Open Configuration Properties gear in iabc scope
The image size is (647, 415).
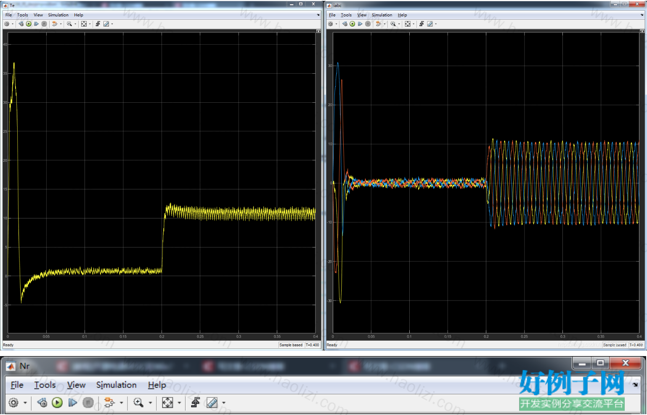coord(331,24)
